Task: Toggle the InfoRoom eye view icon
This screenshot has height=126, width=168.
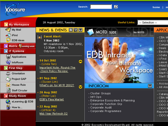Action: pos(150,86)
